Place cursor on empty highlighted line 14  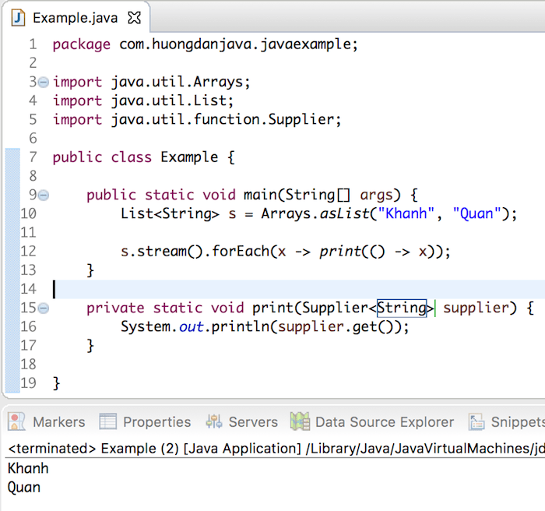point(299,290)
